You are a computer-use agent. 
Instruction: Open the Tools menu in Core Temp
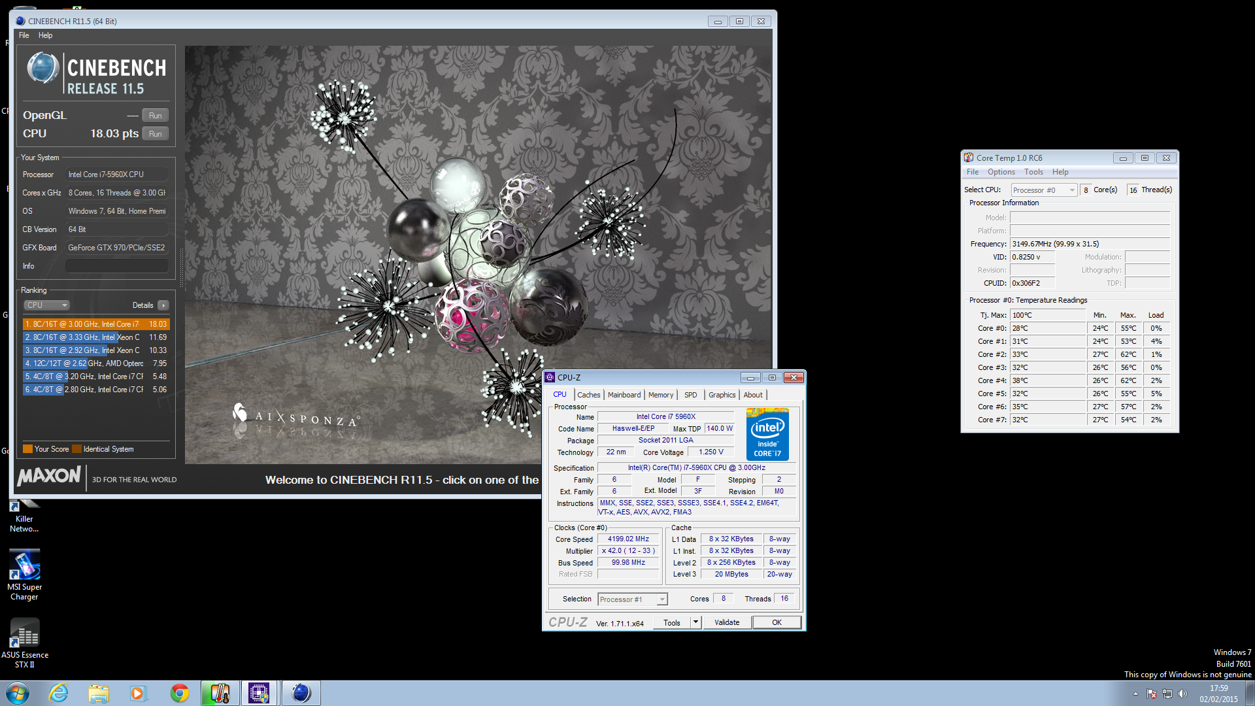coord(1033,172)
